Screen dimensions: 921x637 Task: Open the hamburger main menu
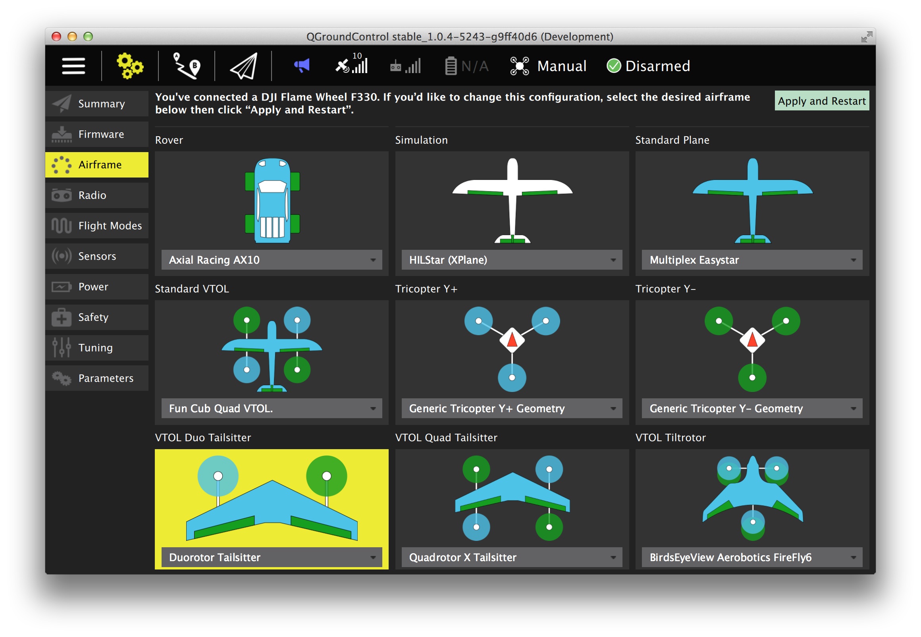click(x=73, y=66)
